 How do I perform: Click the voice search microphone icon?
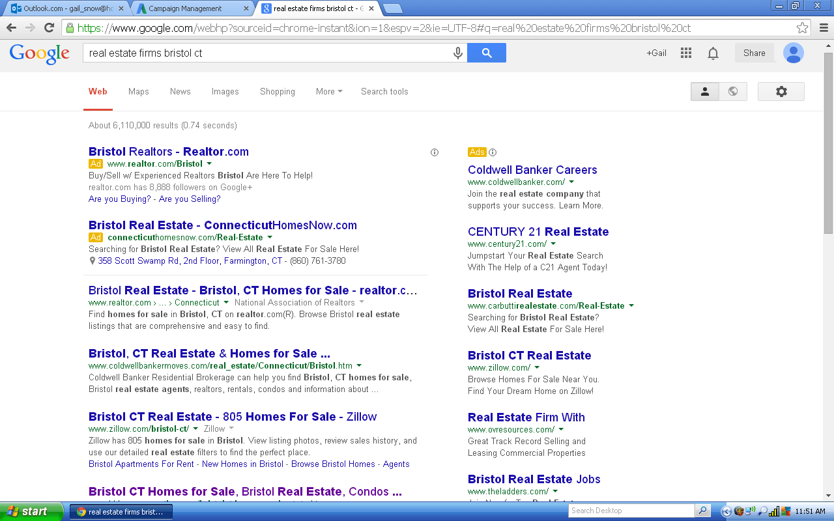point(458,53)
